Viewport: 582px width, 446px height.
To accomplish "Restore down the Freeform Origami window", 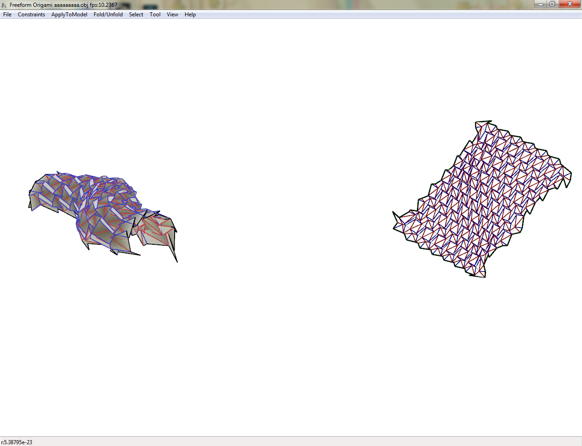I will (x=552, y=4).
